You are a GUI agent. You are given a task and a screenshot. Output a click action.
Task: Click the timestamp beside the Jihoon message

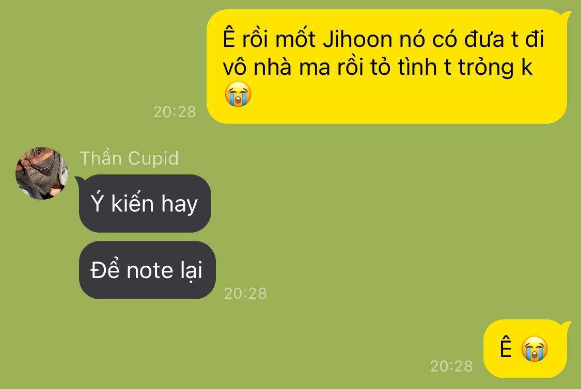(x=175, y=112)
